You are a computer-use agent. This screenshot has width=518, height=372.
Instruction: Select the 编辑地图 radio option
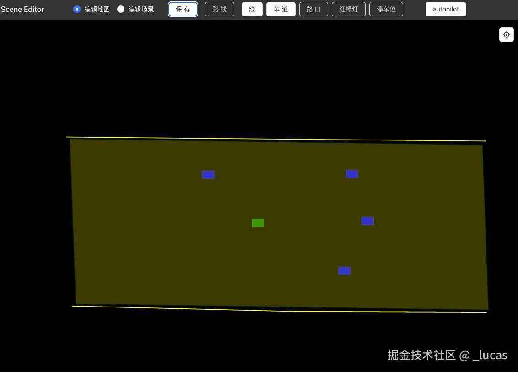77,9
